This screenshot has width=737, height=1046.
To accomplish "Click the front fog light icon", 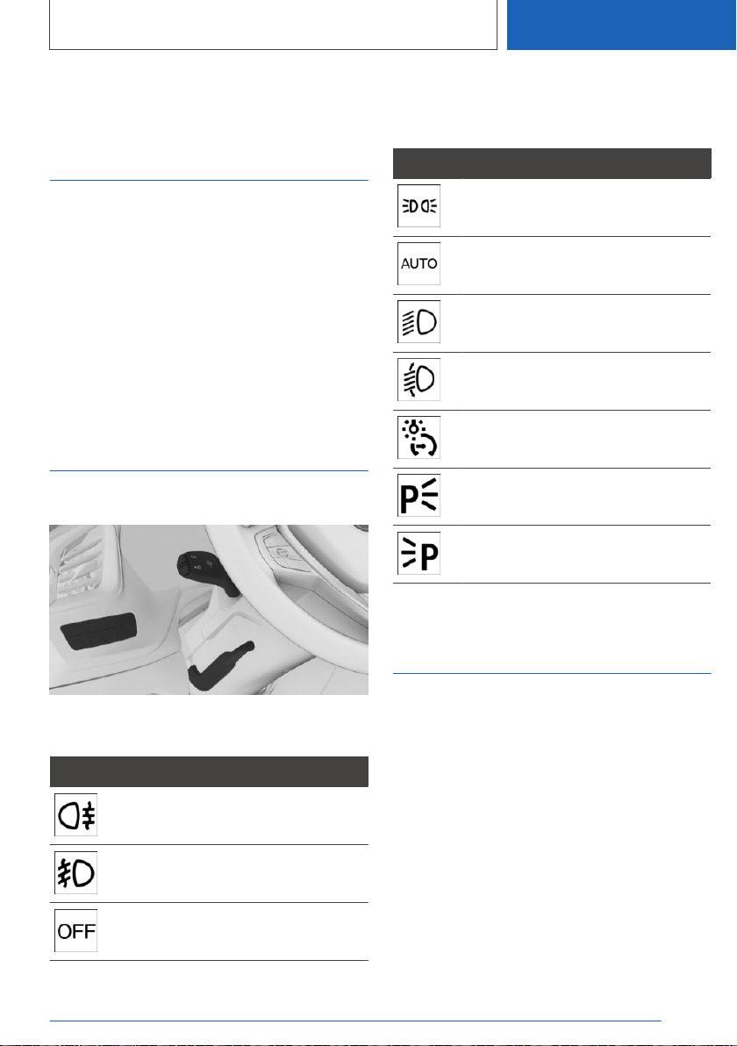I will click(x=76, y=872).
